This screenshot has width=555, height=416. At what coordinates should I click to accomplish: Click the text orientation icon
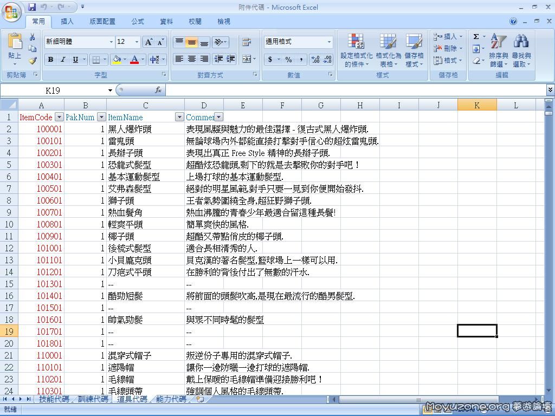[220, 42]
